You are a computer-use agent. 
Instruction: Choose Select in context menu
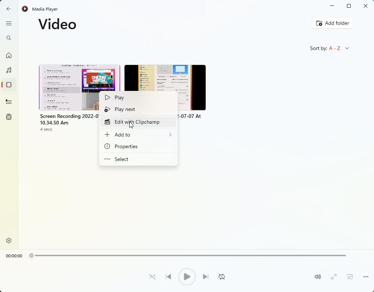point(138,159)
